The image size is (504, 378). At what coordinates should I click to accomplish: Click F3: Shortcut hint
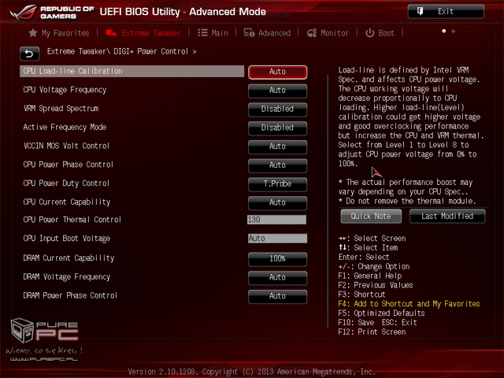click(361, 295)
